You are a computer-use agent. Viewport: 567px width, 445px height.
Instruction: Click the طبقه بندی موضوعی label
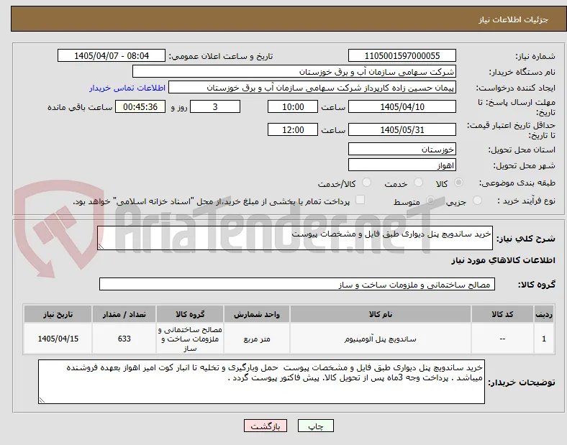(x=517, y=183)
